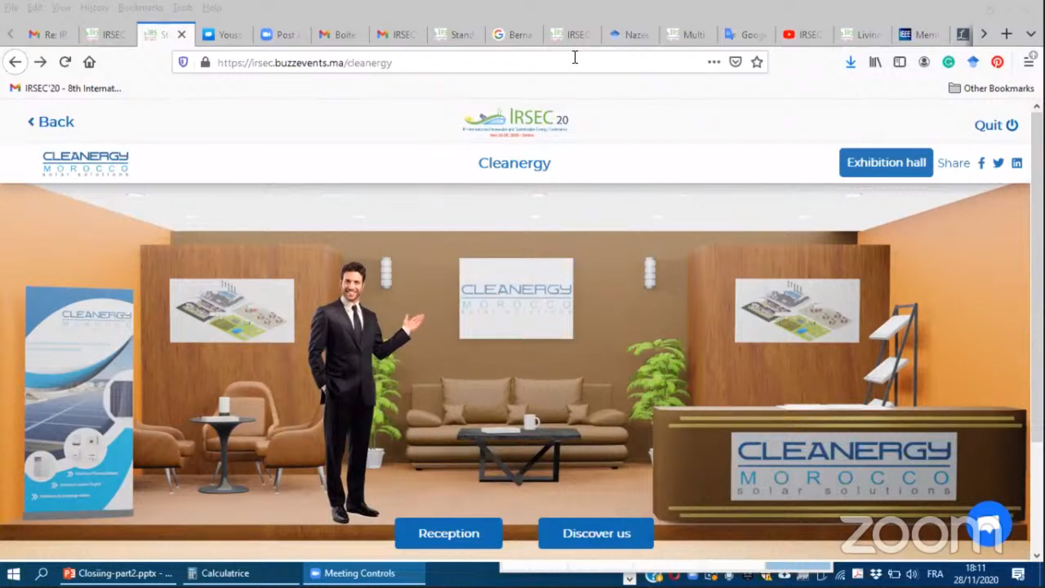Click the Pinterest extension icon

click(997, 62)
